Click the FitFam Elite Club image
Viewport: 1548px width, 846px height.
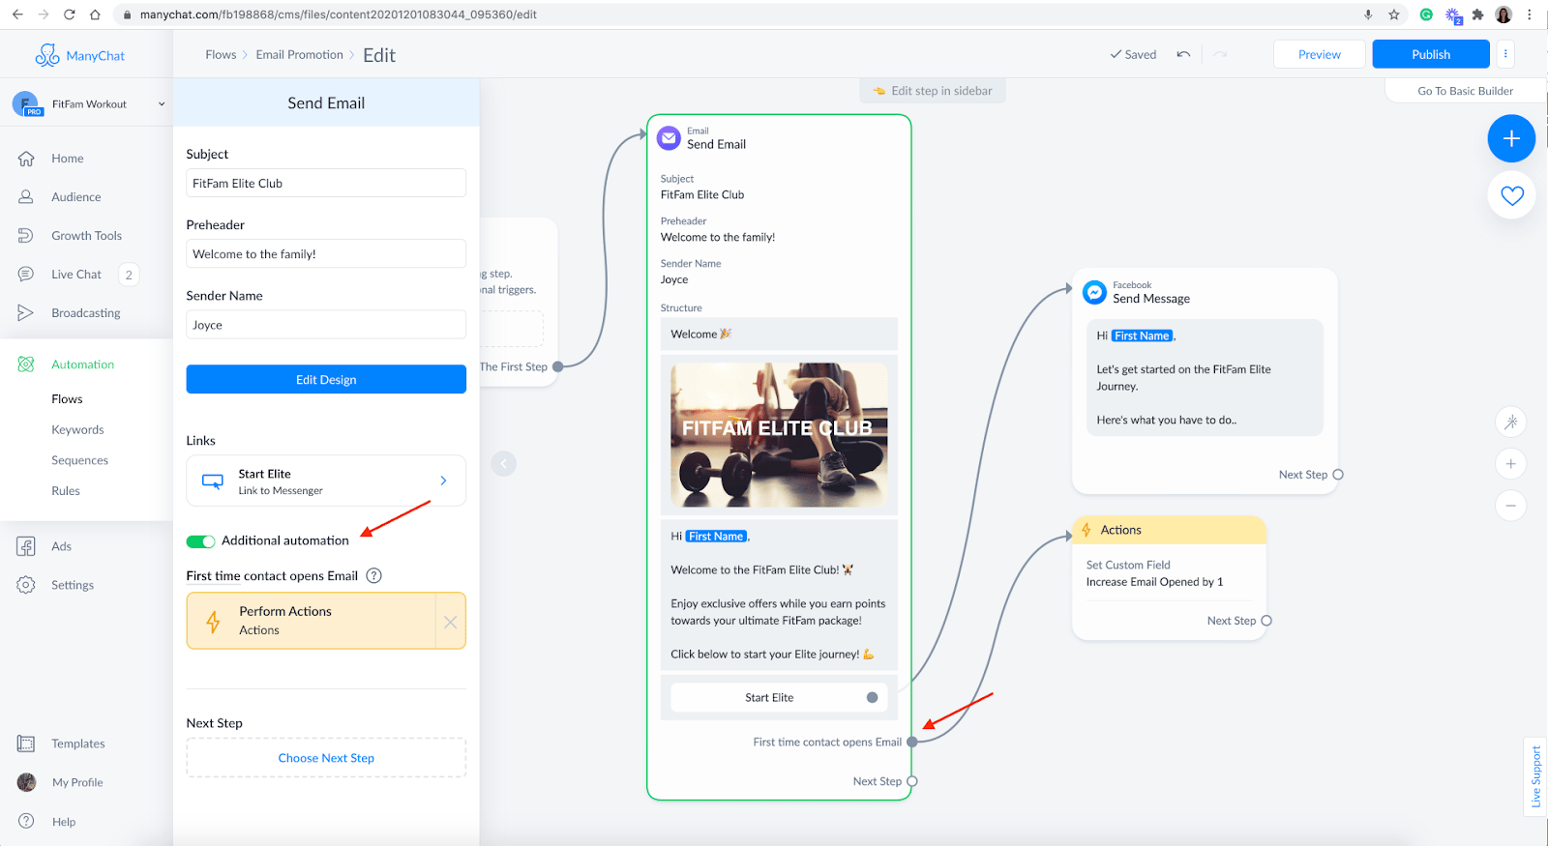(x=779, y=435)
